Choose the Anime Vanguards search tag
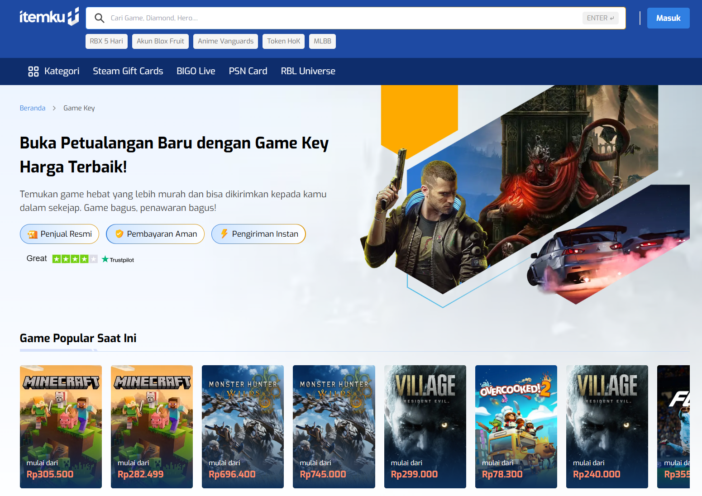 pos(225,41)
